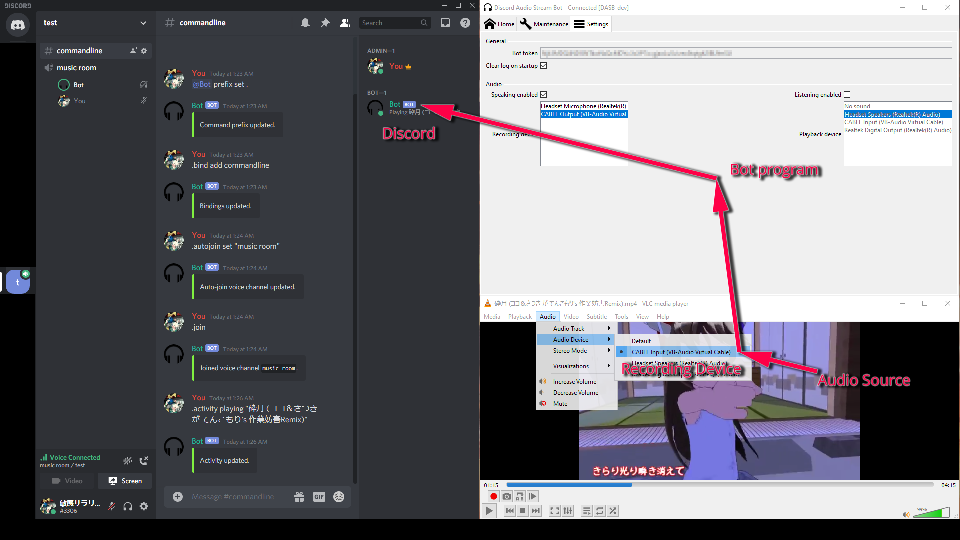Open Discord pinned messages icon
This screenshot has width=960, height=540.
(325, 23)
